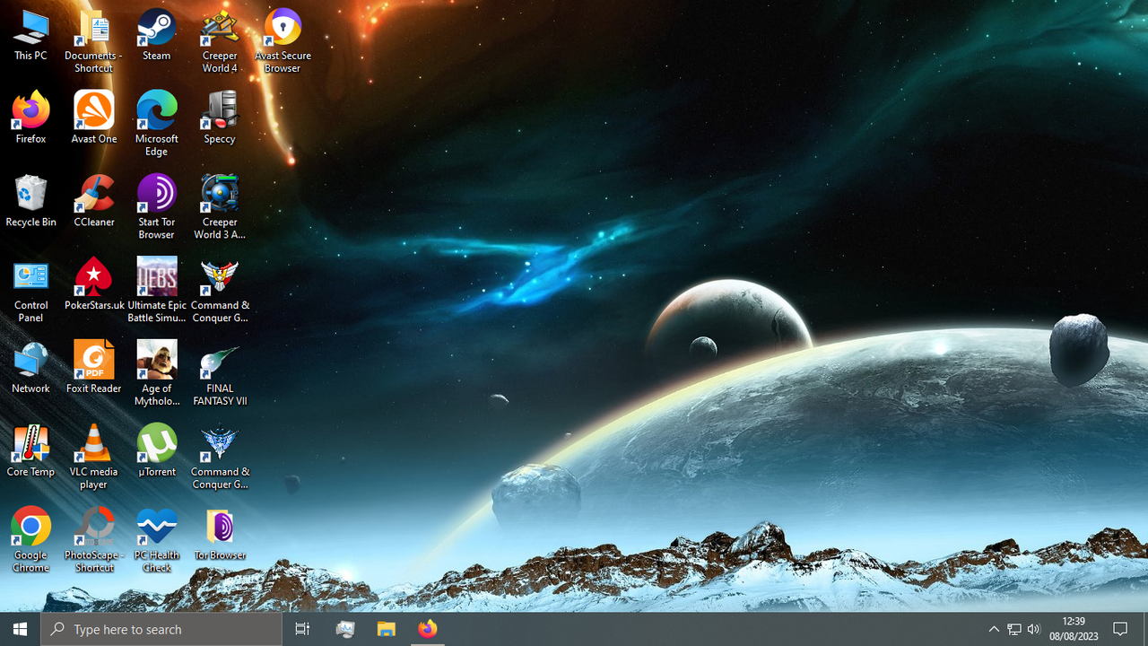Click the taskbar app beside Task View
The height and width of the screenshot is (646, 1148).
[x=345, y=629]
